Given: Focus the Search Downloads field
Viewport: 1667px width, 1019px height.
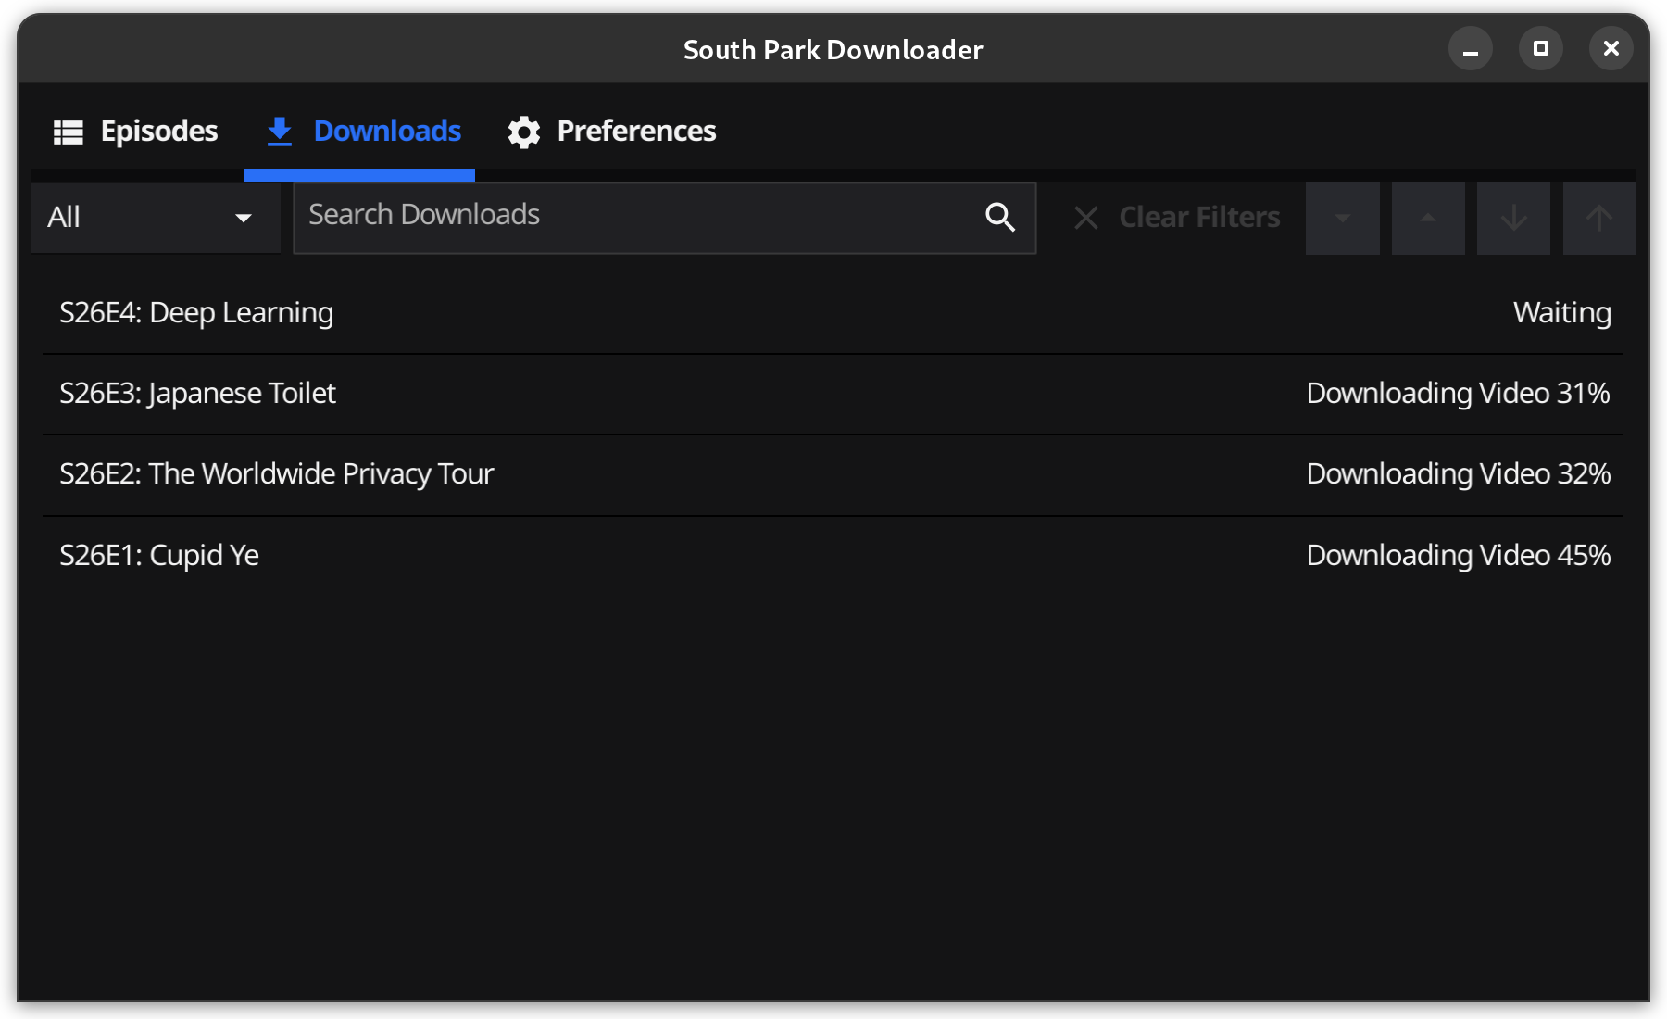Looking at the screenshot, I should pyautogui.click(x=664, y=218).
